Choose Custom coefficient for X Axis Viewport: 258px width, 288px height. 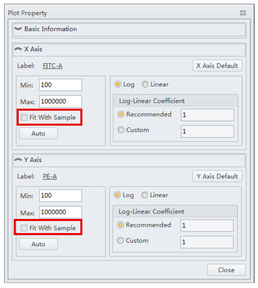pyautogui.click(x=121, y=130)
